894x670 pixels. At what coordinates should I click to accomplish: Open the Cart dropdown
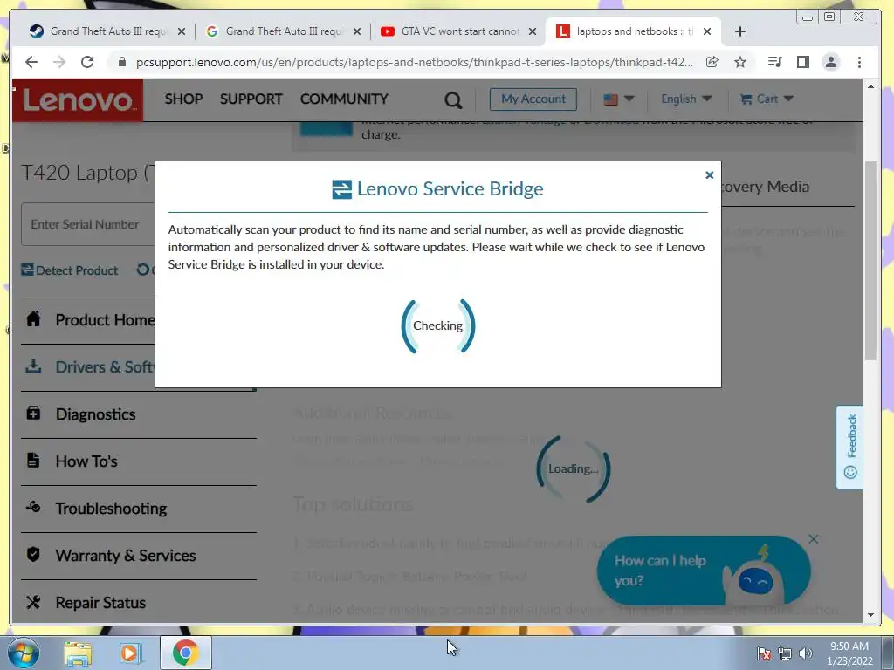(767, 99)
